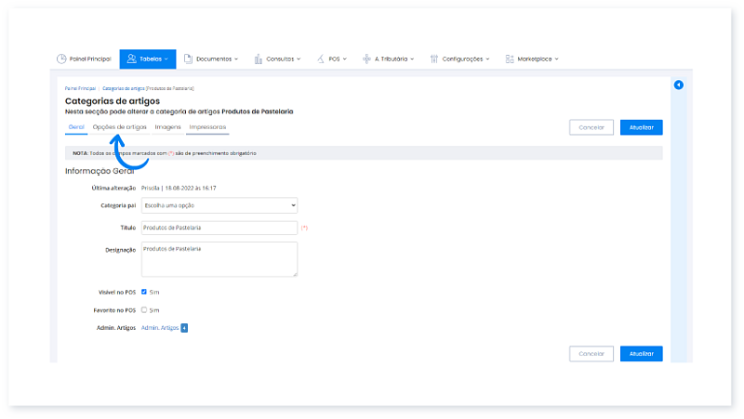
Task: Collapse the right sidebar with arrow icon
Action: coord(678,85)
